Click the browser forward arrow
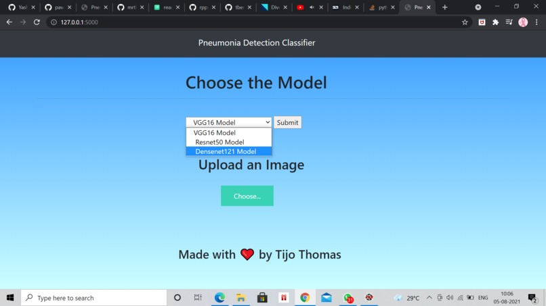Image resolution: width=546 pixels, height=306 pixels. tap(23, 22)
